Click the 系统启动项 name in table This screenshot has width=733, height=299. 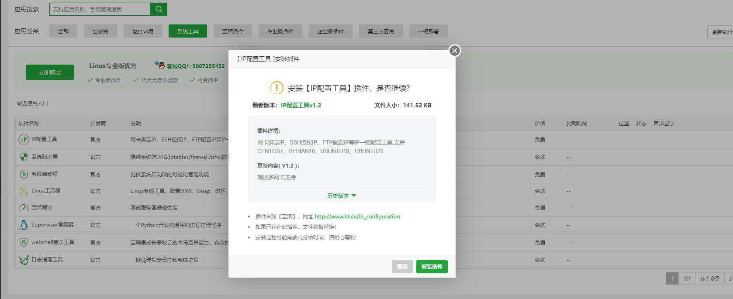point(45,174)
